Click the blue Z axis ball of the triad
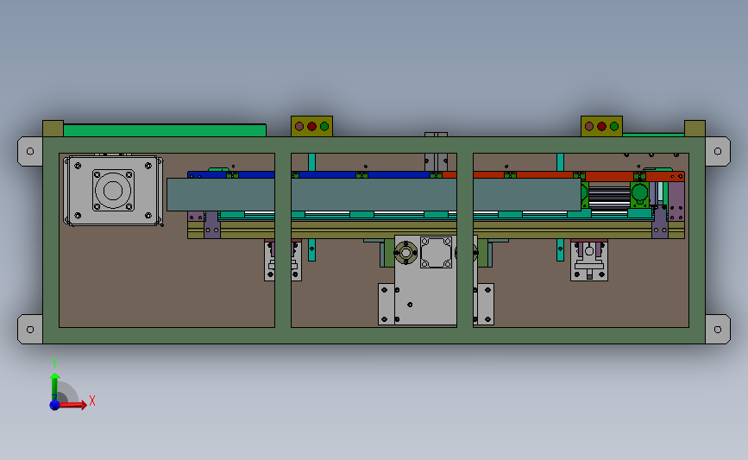Image resolution: width=748 pixels, height=460 pixels. click(55, 405)
